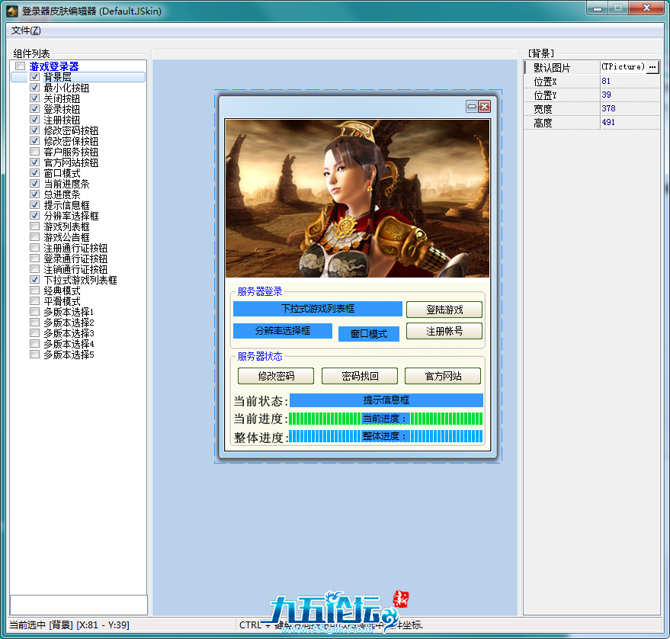Image resolution: width=670 pixels, height=639 pixels.
Task: Open the 文件(Z) menu
Action: (x=26, y=31)
